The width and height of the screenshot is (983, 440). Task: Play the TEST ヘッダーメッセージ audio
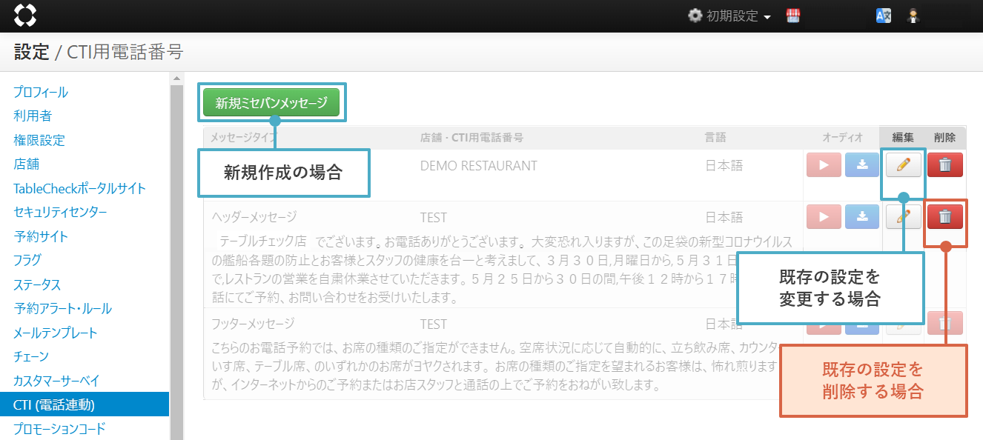(x=824, y=217)
